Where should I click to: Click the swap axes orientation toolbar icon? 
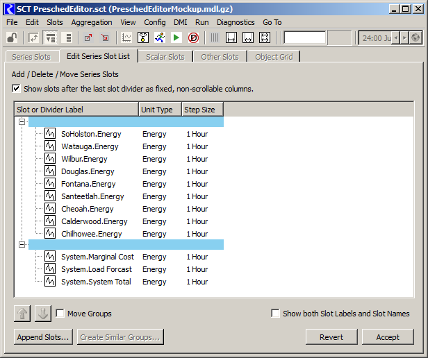(x=33, y=37)
